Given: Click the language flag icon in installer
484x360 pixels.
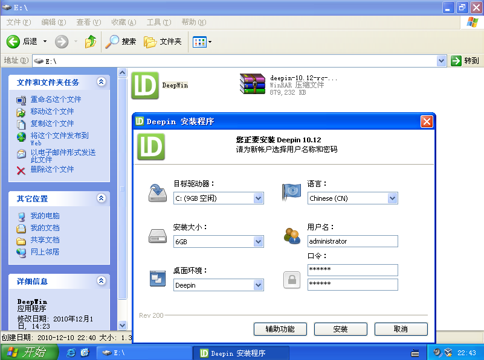Looking at the screenshot, I should point(291,192).
